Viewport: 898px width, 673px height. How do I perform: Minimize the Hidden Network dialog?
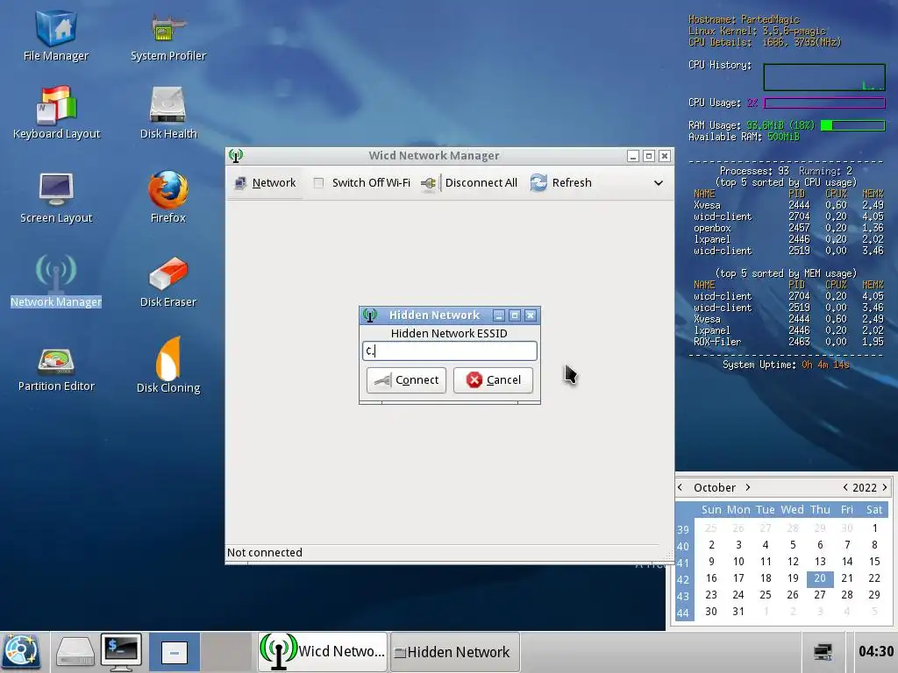pyautogui.click(x=499, y=315)
